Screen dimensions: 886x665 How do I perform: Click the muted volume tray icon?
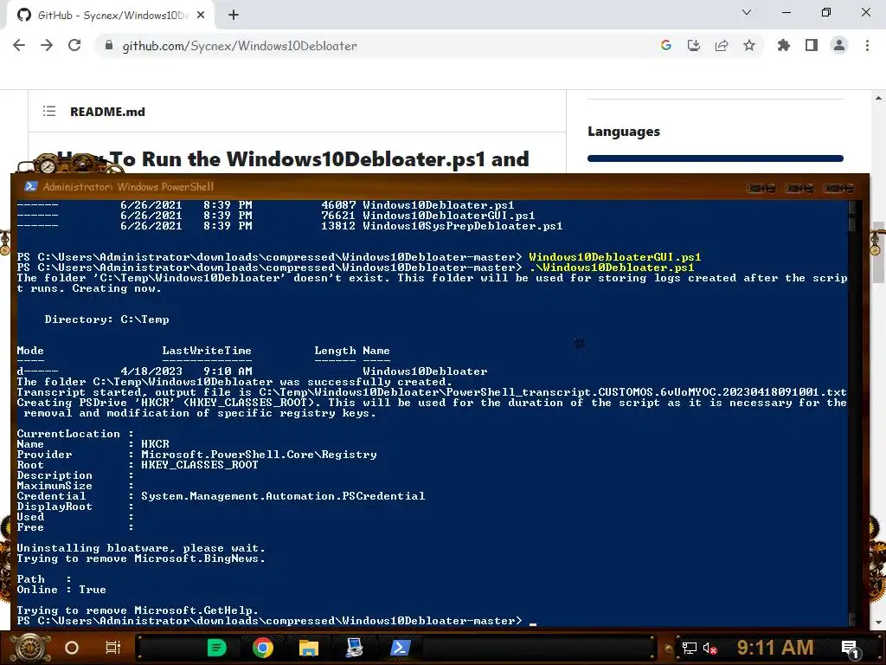click(x=709, y=648)
